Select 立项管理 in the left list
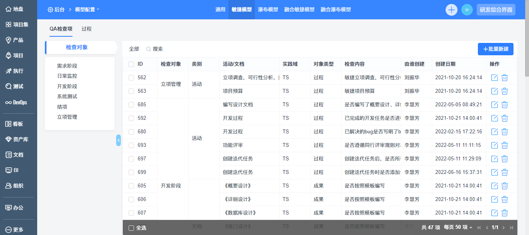Viewport: 529px width, 235px height. point(67,117)
